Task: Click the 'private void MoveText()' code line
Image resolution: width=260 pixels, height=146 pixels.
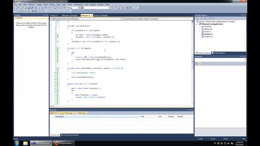Action: (78, 26)
